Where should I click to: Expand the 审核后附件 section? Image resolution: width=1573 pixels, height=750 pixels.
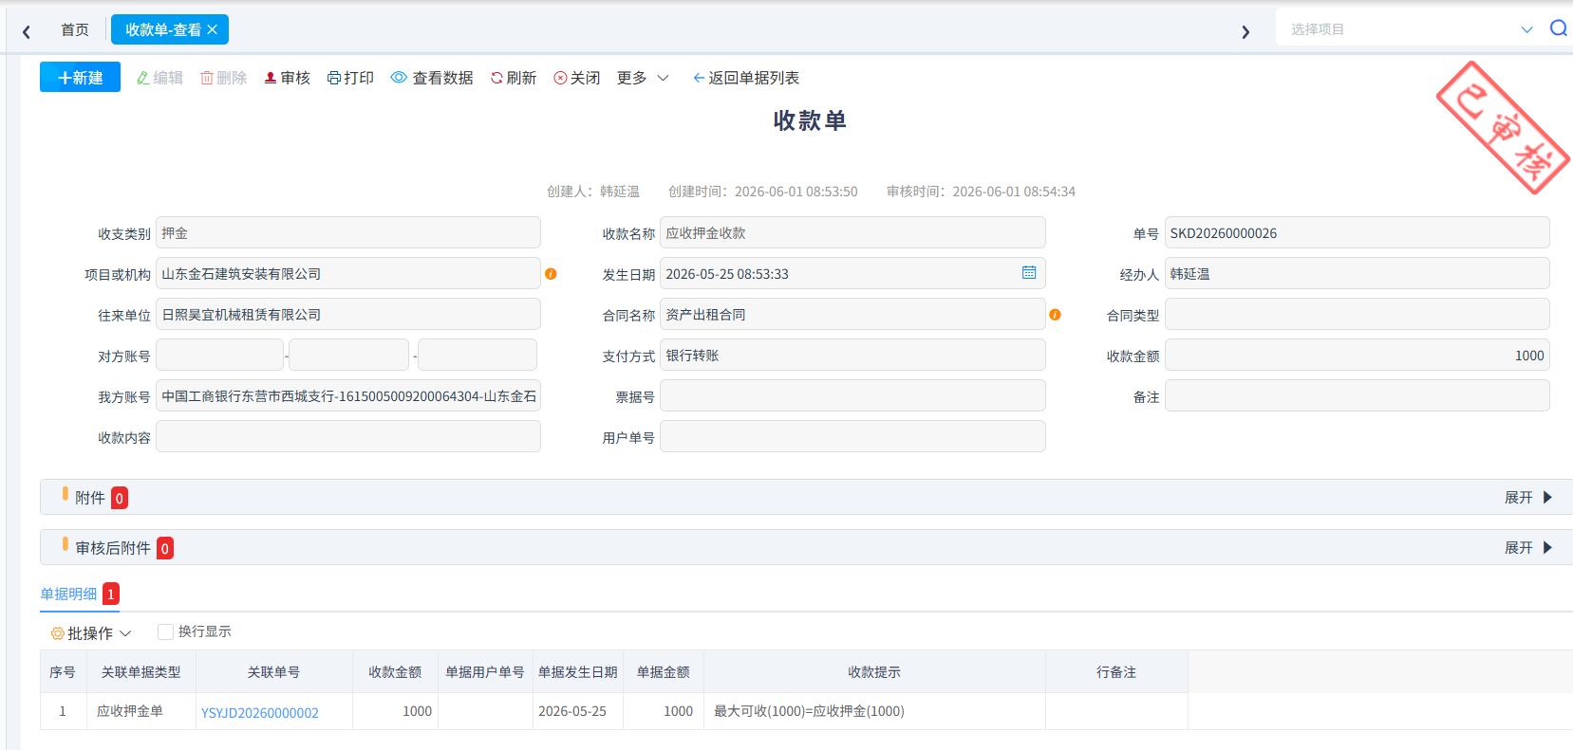point(1527,547)
